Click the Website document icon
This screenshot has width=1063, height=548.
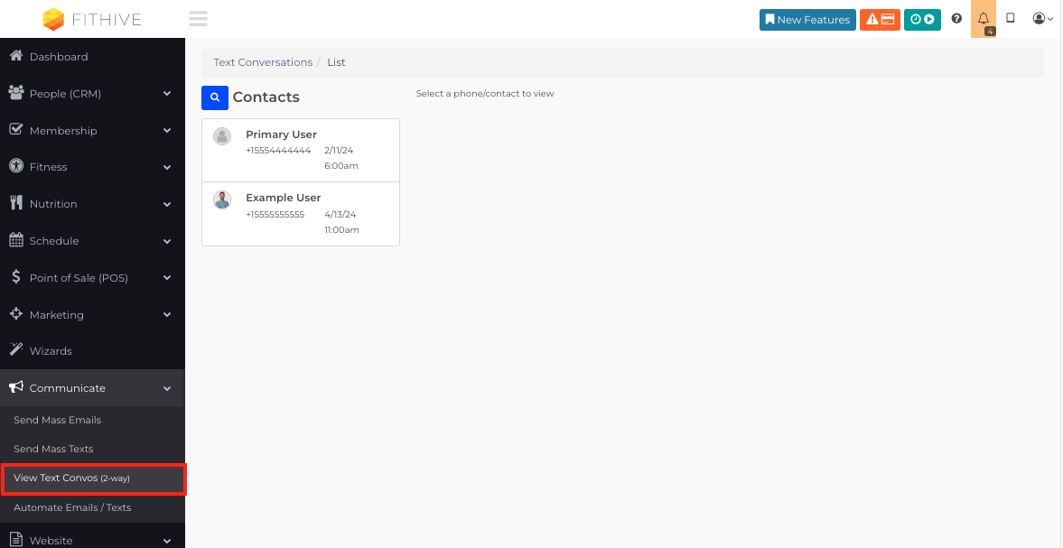(x=16, y=539)
